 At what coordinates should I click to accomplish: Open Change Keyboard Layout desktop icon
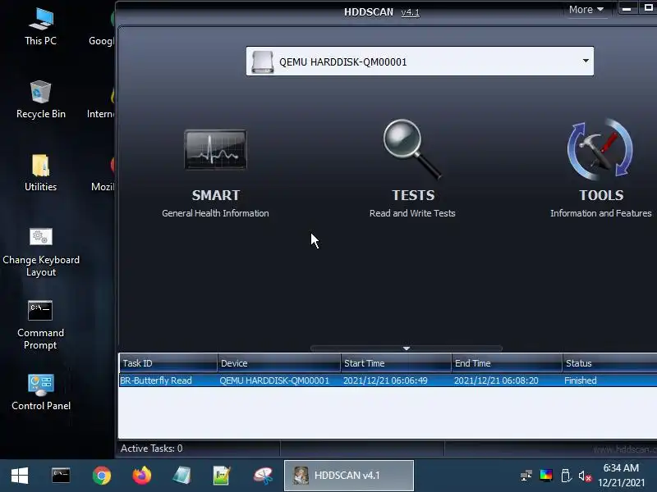tap(40, 253)
